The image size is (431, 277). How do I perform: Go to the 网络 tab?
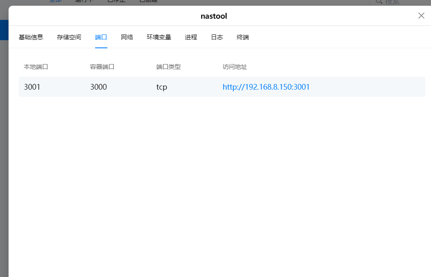[127, 37]
